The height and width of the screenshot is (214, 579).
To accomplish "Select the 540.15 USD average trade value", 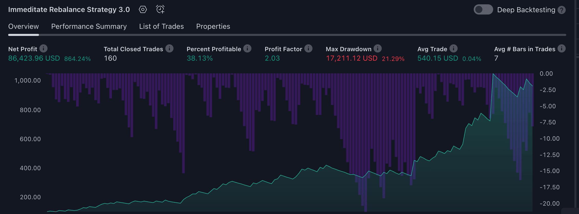I will (438, 58).
